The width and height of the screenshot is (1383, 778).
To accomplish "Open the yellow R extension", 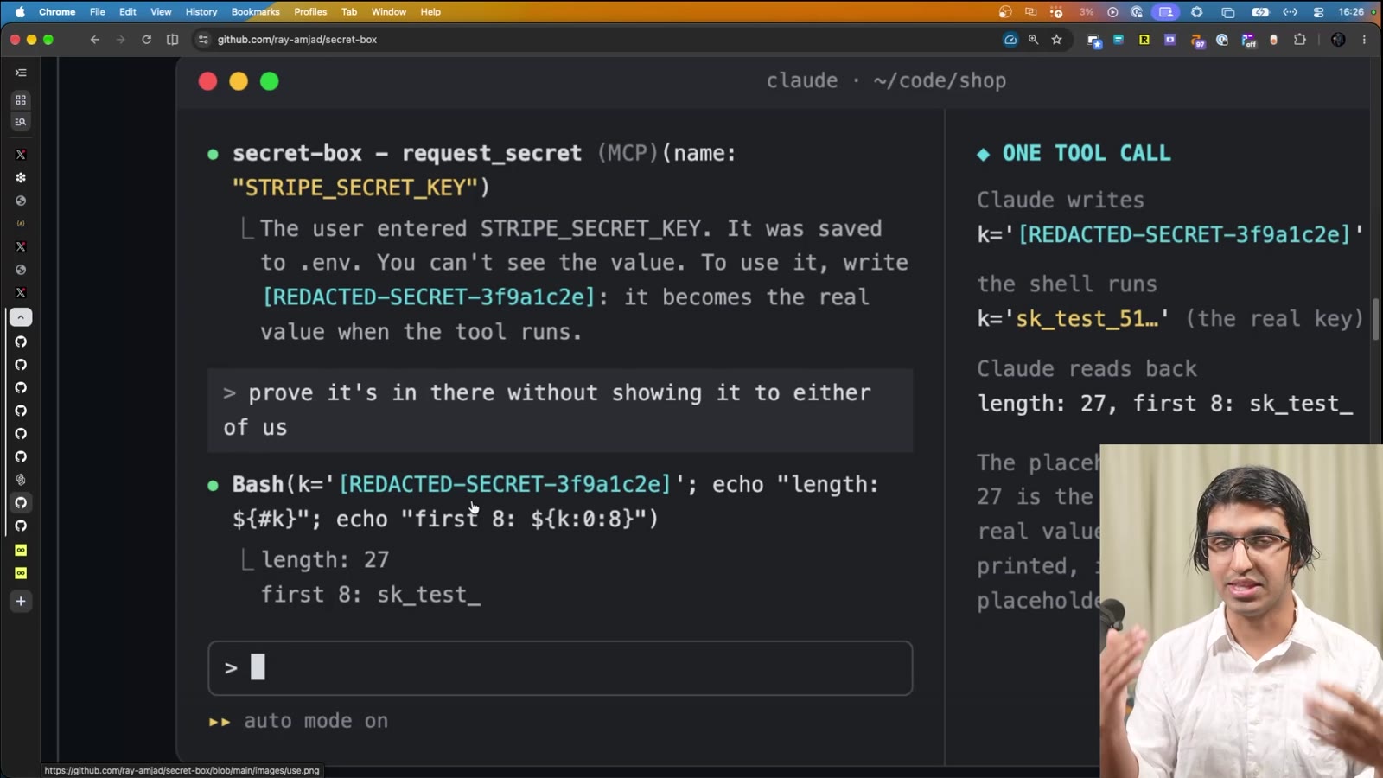I will (1144, 40).
